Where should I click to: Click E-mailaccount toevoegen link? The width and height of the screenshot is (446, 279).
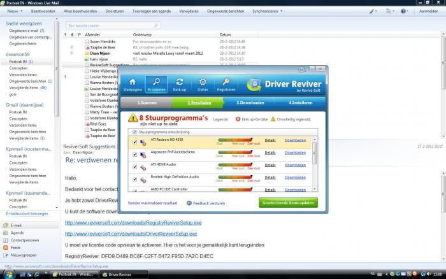[x=27, y=213]
